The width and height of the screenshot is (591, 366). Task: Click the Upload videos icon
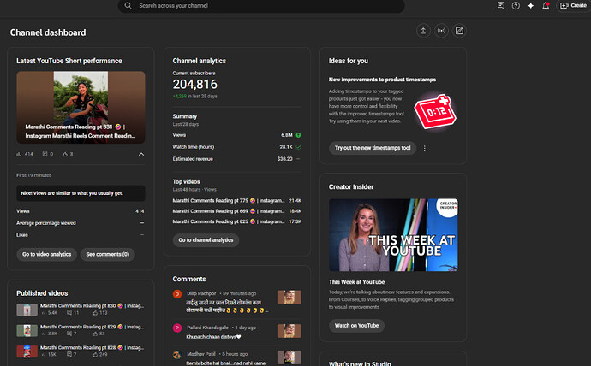[423, 31]
